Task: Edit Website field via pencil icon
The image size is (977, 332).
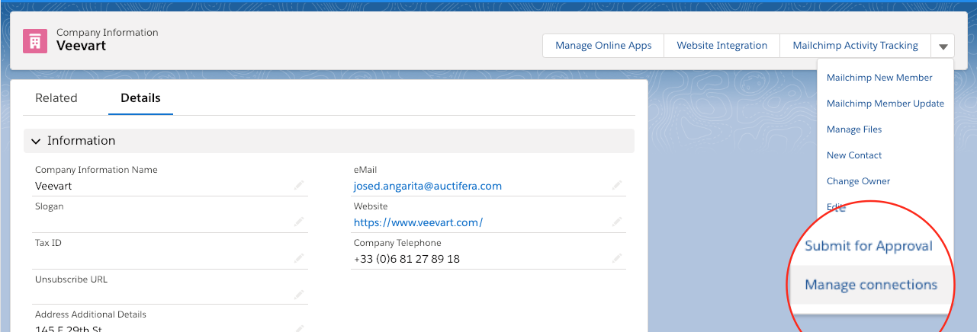Action: coord(616,222)
